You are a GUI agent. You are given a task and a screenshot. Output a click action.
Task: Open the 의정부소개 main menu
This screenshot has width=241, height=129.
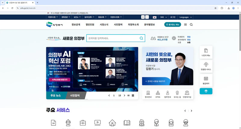133,25
